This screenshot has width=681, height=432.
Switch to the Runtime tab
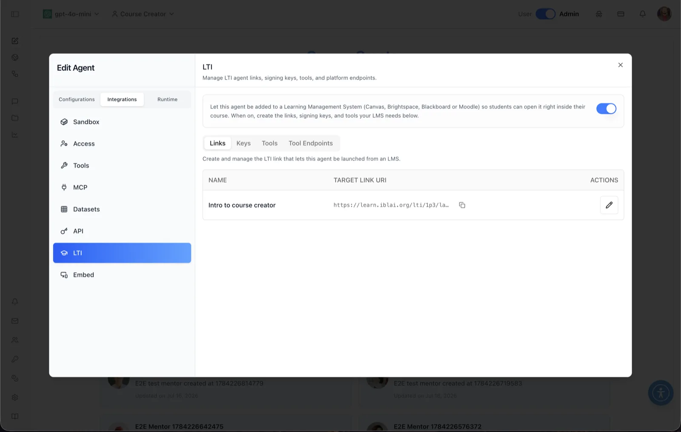pos(167,100)
